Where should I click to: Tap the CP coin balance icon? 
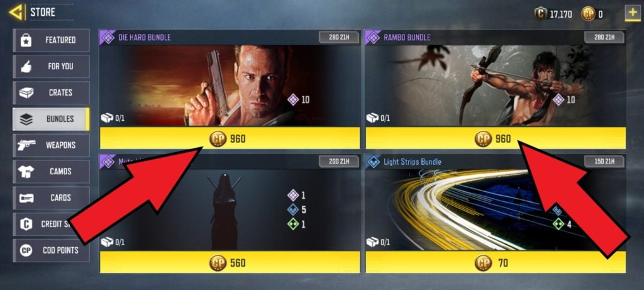(588, 14)
